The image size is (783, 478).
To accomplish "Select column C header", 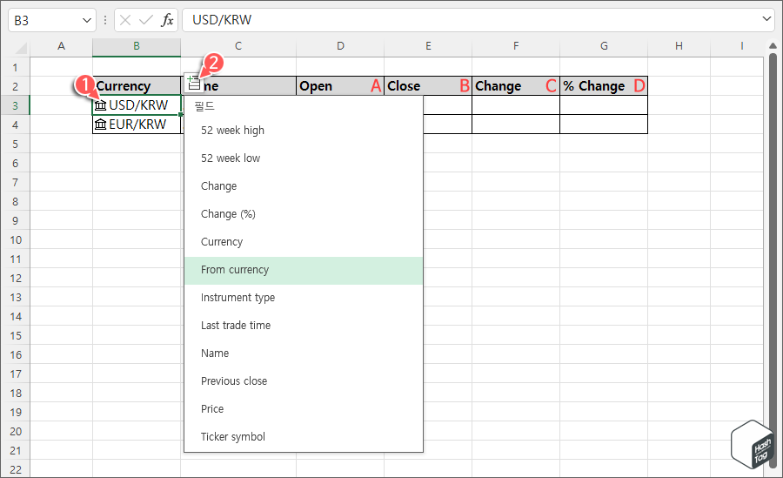I will [x=238, y=46].
